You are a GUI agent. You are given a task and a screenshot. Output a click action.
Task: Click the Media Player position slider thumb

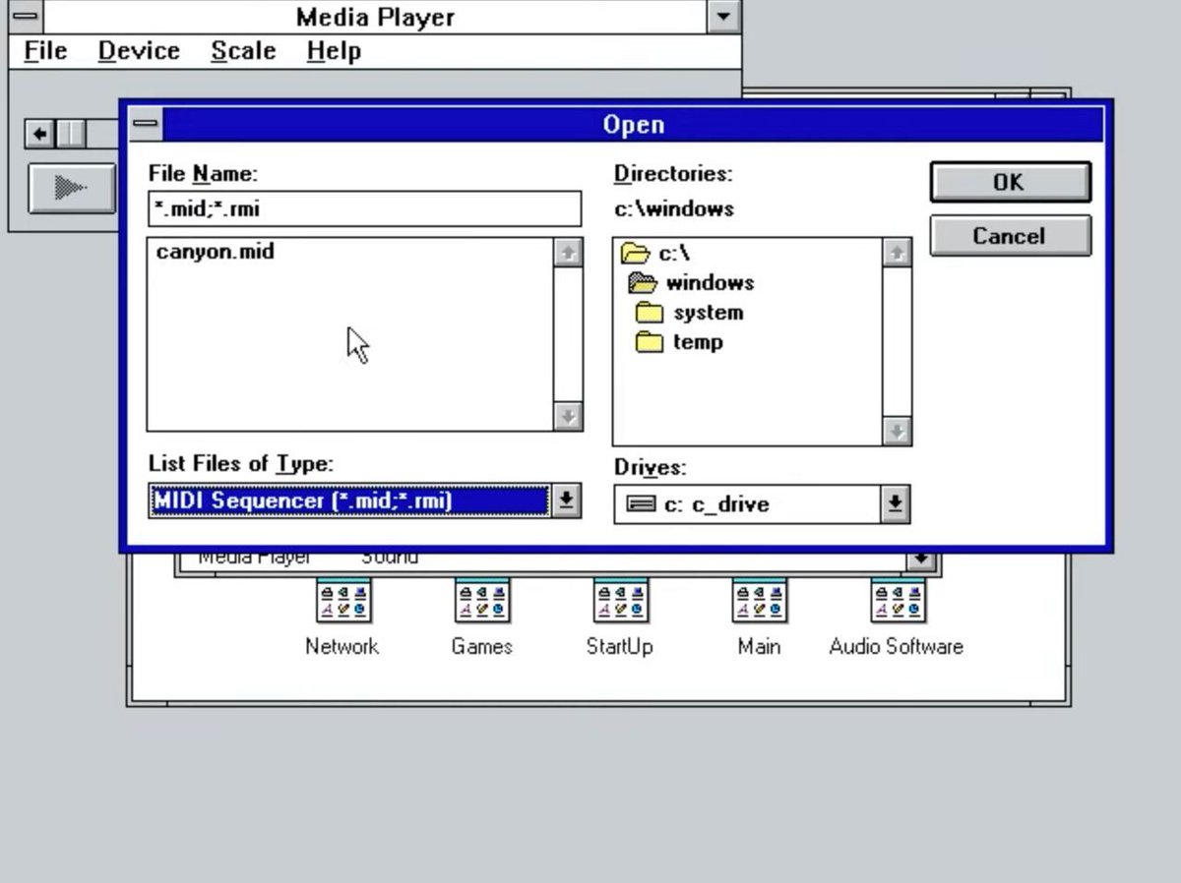point(71,133)
